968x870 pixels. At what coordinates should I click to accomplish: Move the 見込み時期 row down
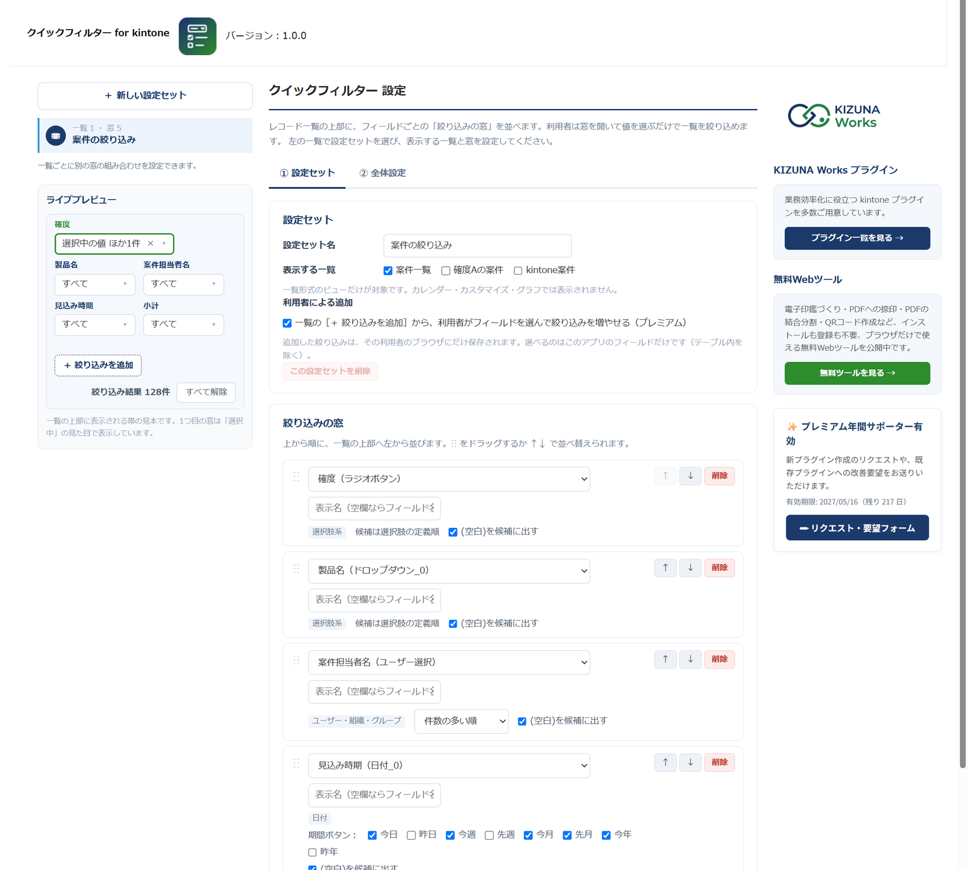point(690,762)
